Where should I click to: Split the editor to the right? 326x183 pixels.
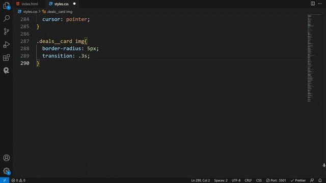[313, 4]
